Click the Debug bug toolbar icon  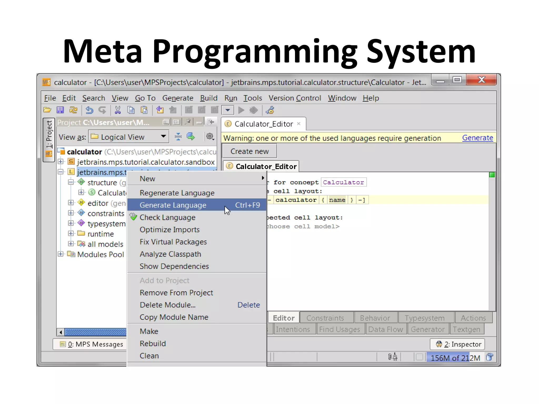pos(253,110)
